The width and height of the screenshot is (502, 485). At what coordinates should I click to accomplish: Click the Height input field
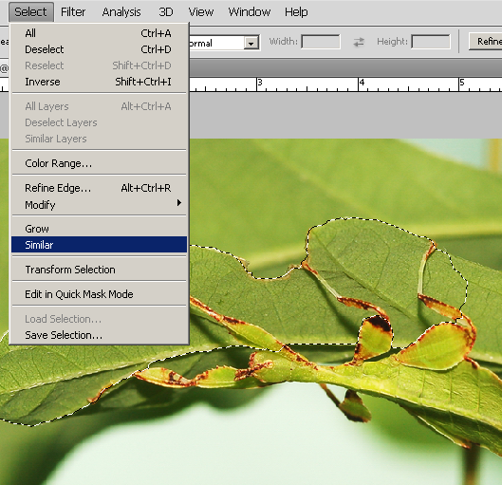pyautogui.click(x=431, y=42)
